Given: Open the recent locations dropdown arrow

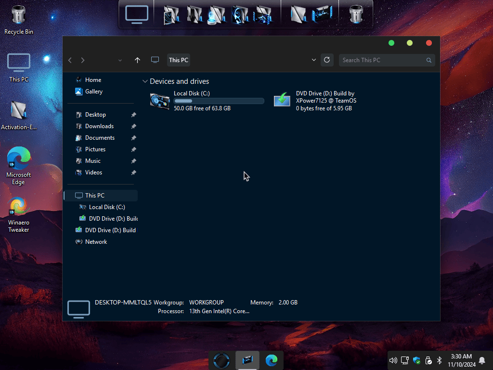Looking at the screenshot, I should tap(120, 60).
